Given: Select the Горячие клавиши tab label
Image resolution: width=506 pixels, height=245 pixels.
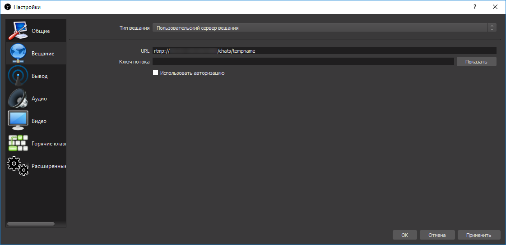Looking at the screenshot, I should click(x=48, y=144).
